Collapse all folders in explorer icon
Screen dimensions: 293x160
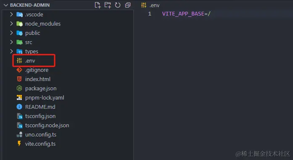point(128,5)
